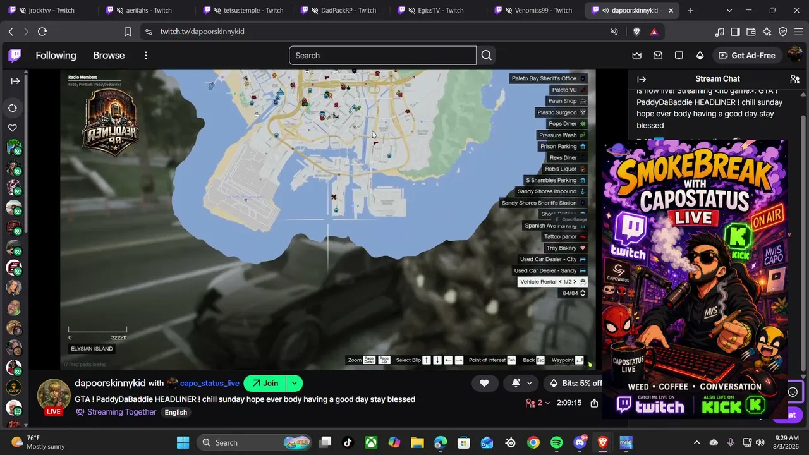Viewport: 809px width, 455px height.
Task: Unmute the site via address bar speaker icon
Action: [614, 32]
